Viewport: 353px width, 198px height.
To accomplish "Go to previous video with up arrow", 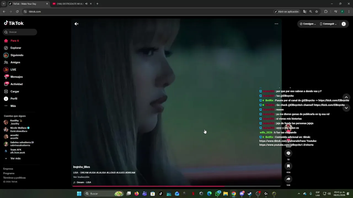I will pos(346,97).
